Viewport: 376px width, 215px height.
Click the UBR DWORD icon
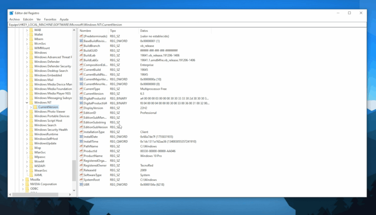coord(81,184)
